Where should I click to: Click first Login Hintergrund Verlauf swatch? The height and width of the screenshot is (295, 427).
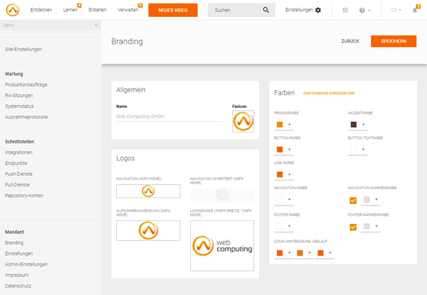tap(280, 253)
